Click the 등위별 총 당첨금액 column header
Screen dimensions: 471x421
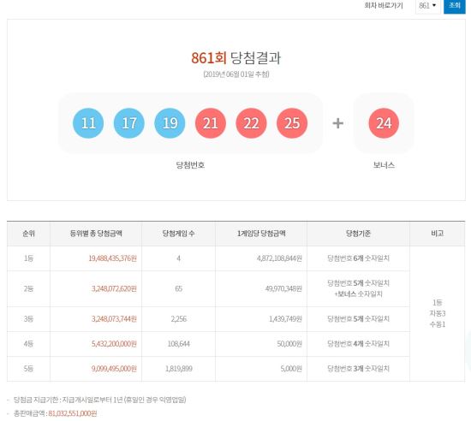(x=96, y=234)
